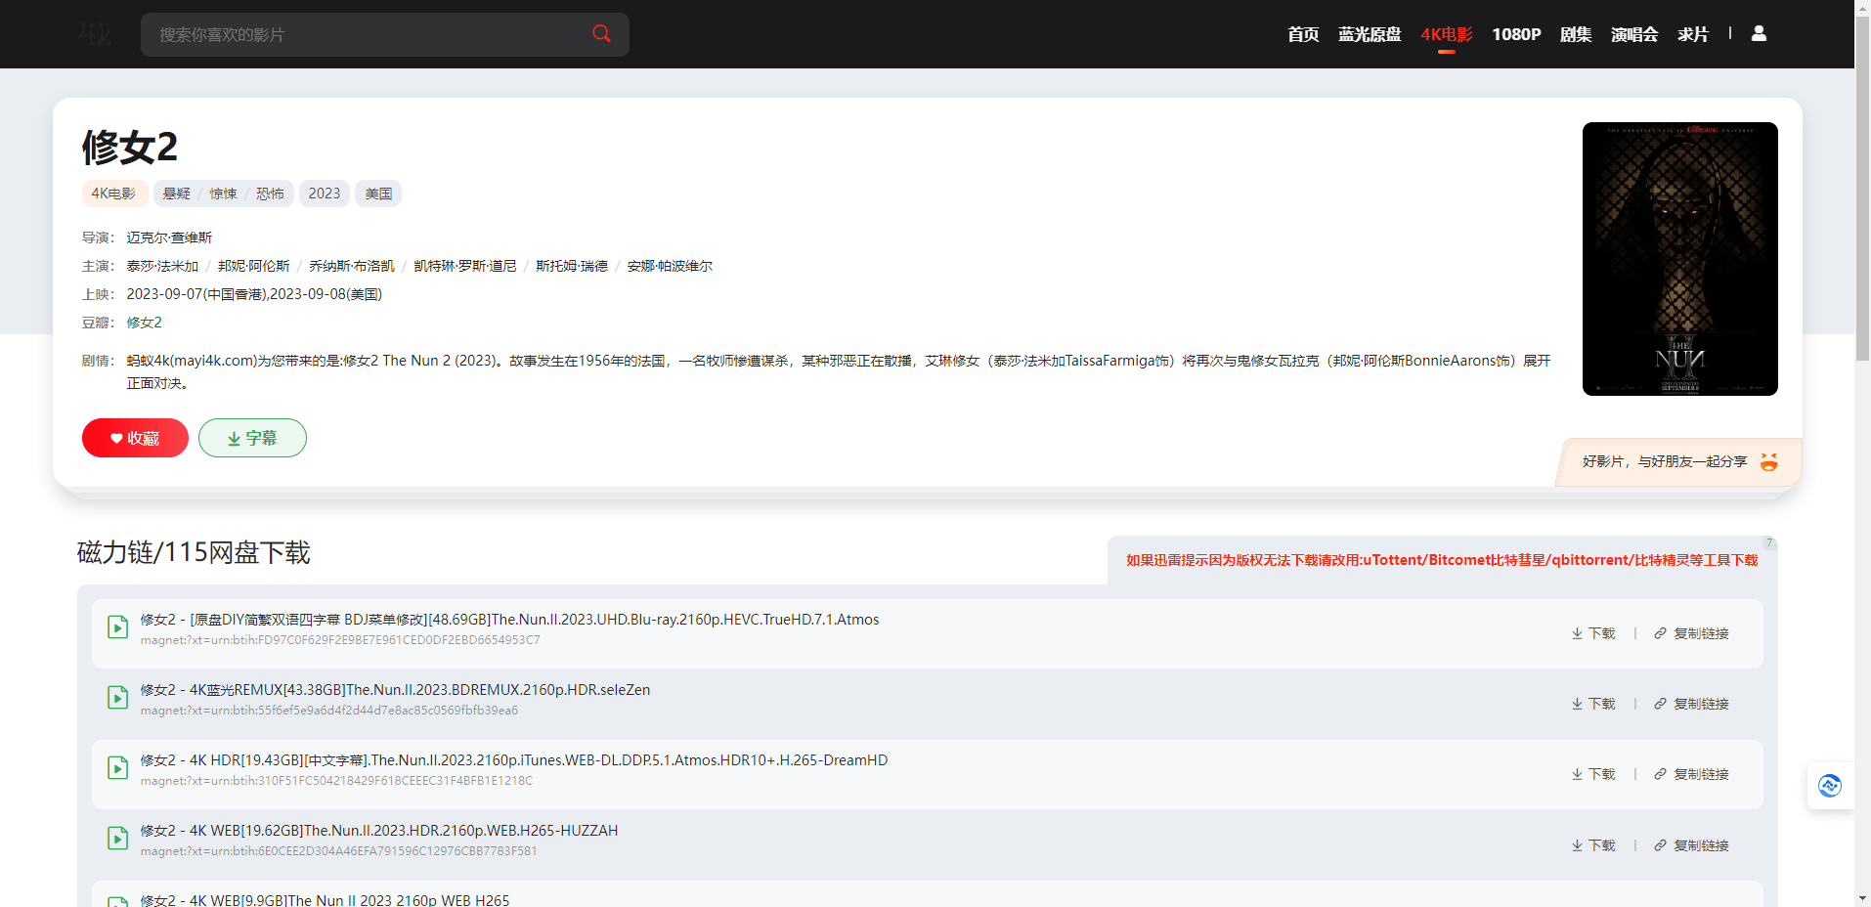Click the floating blue share icon at bottom right

pyautogui.click(x=1829, y=785)
